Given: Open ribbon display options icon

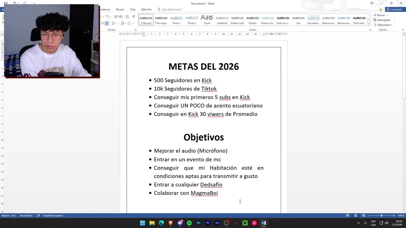Looking at the screenshot, I should pyautogui.click(x=372, y=3).
